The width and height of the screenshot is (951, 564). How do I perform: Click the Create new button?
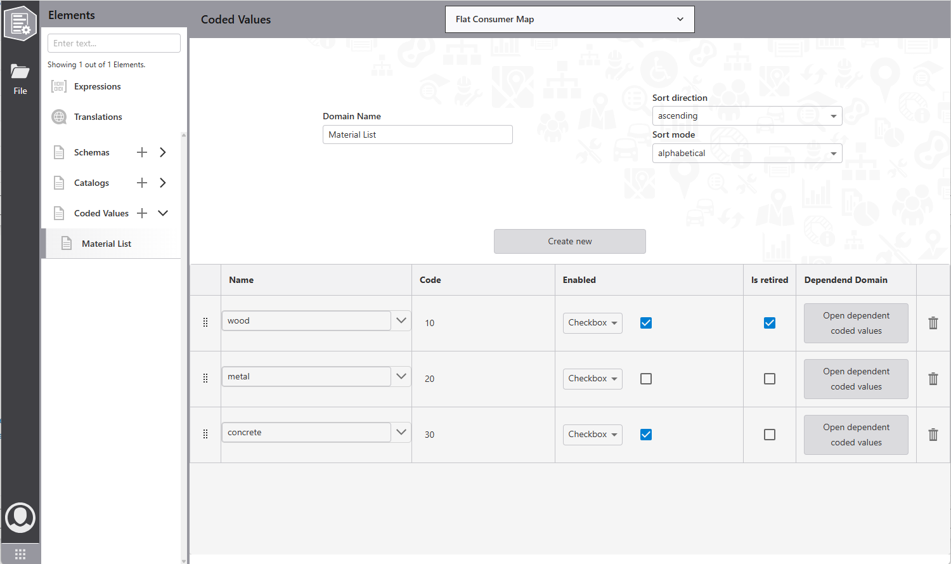pyautogui.click(x=569, y=242)
